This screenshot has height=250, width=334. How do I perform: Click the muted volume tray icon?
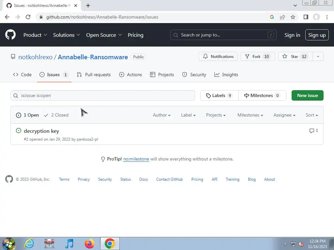click(301, 244)
